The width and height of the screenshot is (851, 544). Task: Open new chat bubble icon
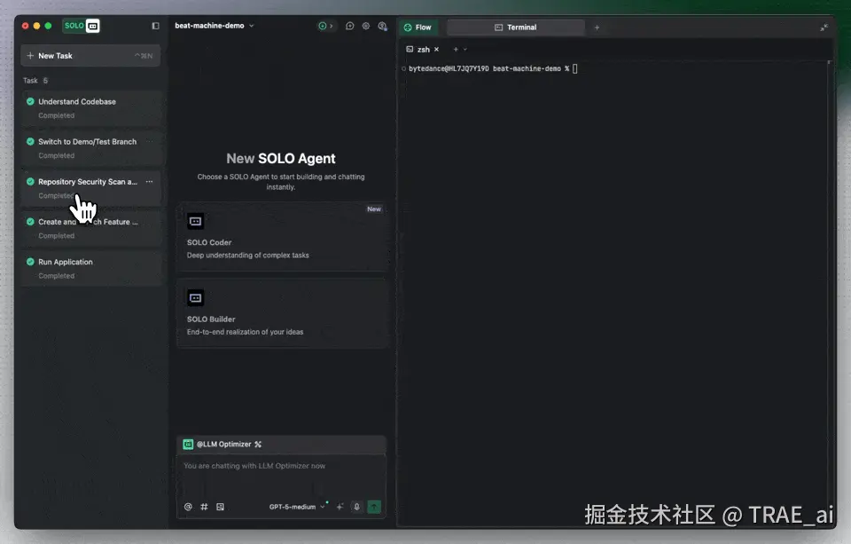tap(349, 26)
